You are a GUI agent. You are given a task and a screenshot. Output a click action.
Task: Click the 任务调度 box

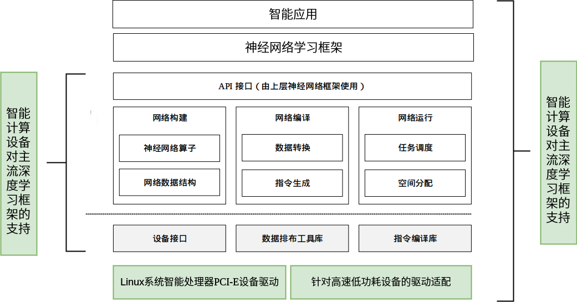click(415, 148)
